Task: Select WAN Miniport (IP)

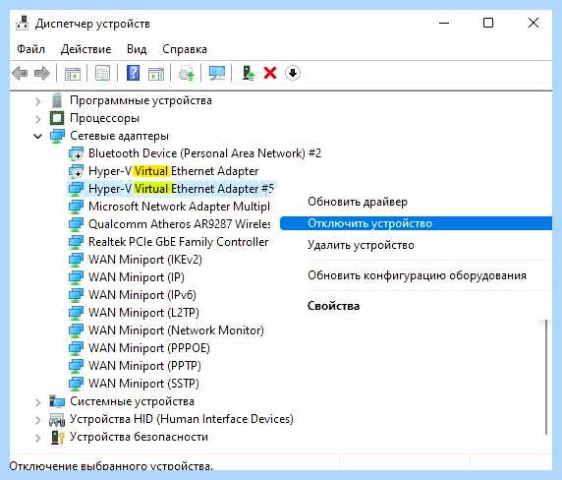Action: click(x=137, y=277)
